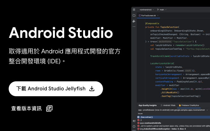The width and height of the screenshot is (210, 131).
Task: Click the @Composable annotation line
Action: tap(152, 24)
